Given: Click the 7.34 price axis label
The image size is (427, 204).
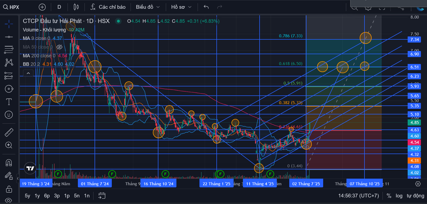Looking at the screenshot, I should [415, 40].
